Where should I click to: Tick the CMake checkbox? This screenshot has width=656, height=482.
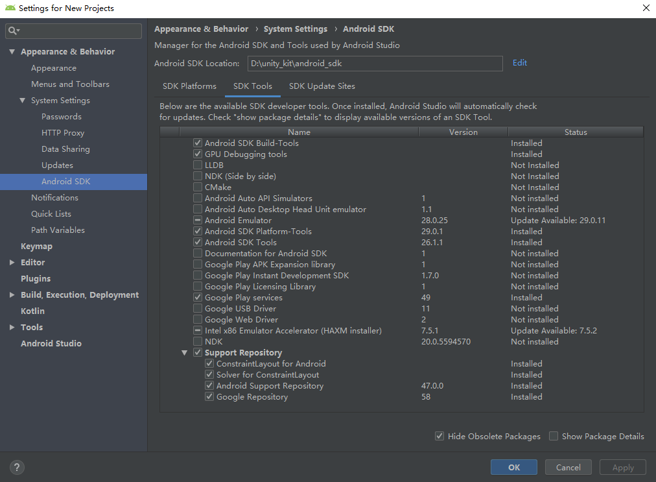(198, 187)
